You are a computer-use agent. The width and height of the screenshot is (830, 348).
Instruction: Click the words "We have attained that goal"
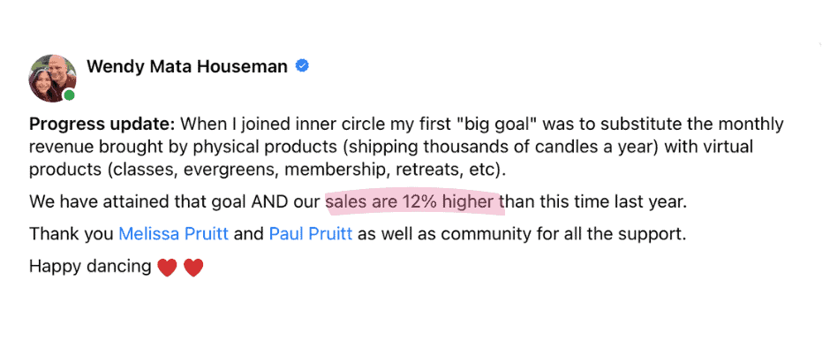131,201
